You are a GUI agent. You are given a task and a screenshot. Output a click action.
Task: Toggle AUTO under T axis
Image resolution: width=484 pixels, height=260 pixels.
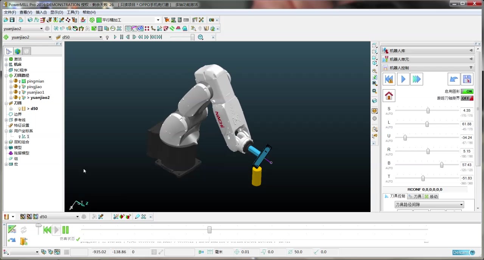click(389, 181)
